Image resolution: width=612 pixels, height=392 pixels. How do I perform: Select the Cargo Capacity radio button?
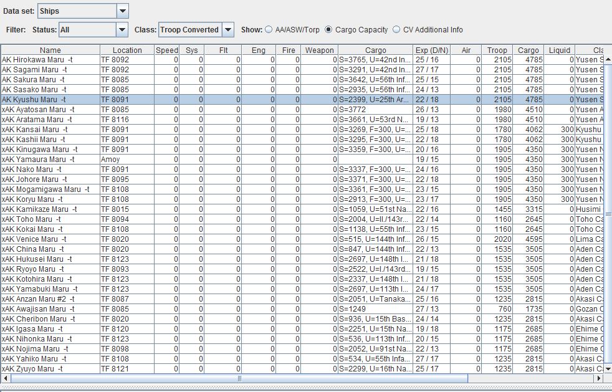tap(328, 30)
